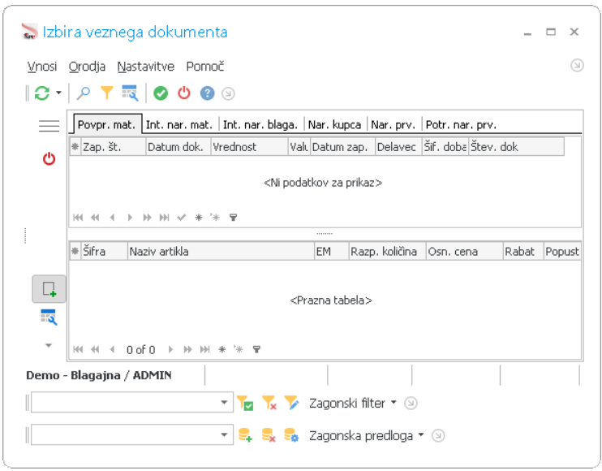Viewport: 602px width, 471px height.
Task: Click the green refresh icon
Action: coord(42,93)
